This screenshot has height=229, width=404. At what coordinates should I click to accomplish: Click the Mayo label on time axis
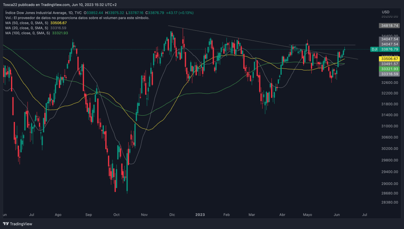click(x=307, y=215)
